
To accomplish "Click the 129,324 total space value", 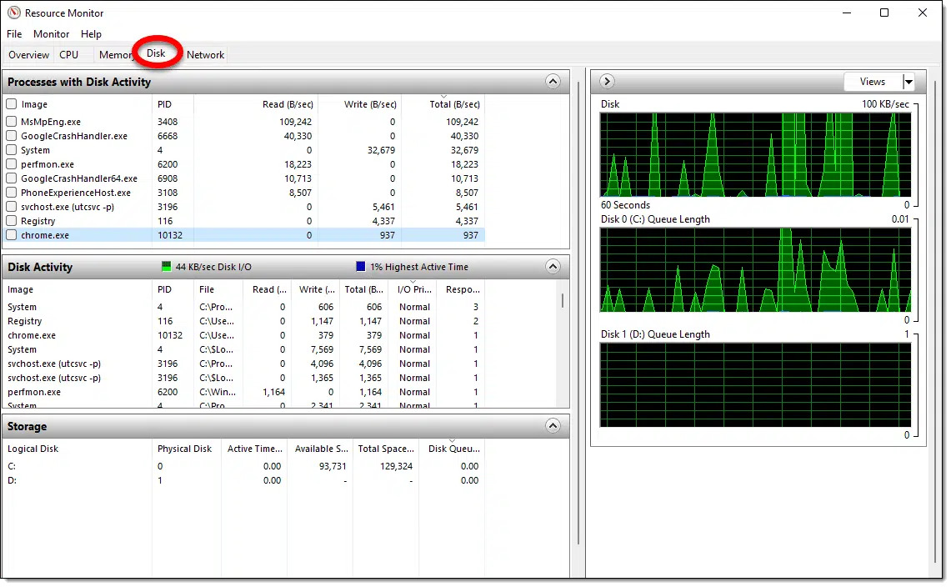I will click(x=396, y=466).
